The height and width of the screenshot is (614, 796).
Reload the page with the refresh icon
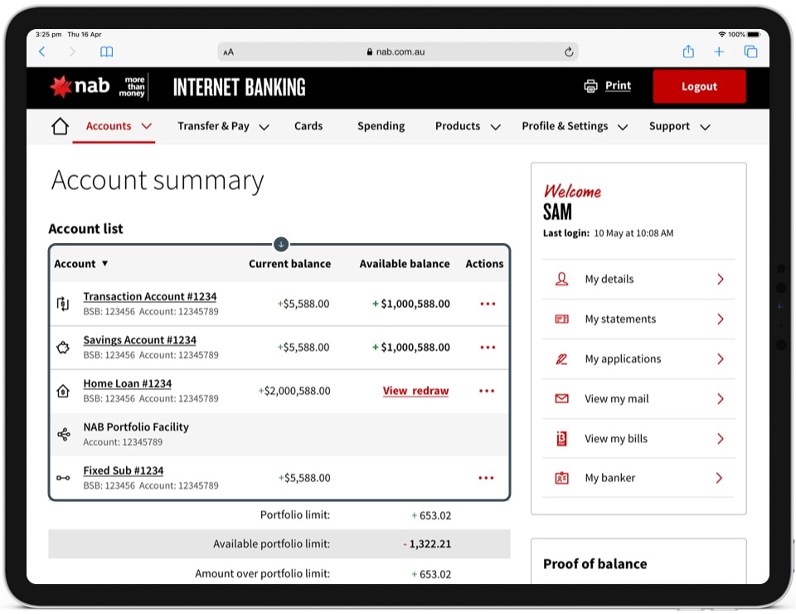pos(569,51)
